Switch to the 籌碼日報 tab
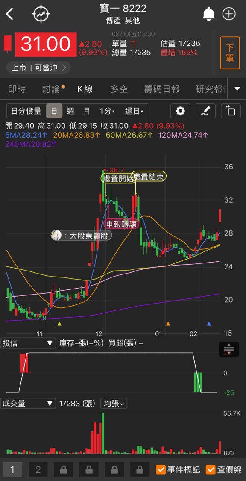 162,89
